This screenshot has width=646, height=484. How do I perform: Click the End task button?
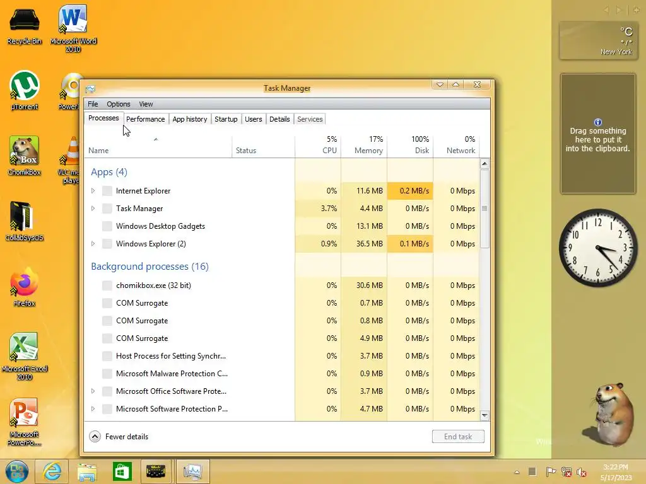pyautogui.click(x=458, y=437)
